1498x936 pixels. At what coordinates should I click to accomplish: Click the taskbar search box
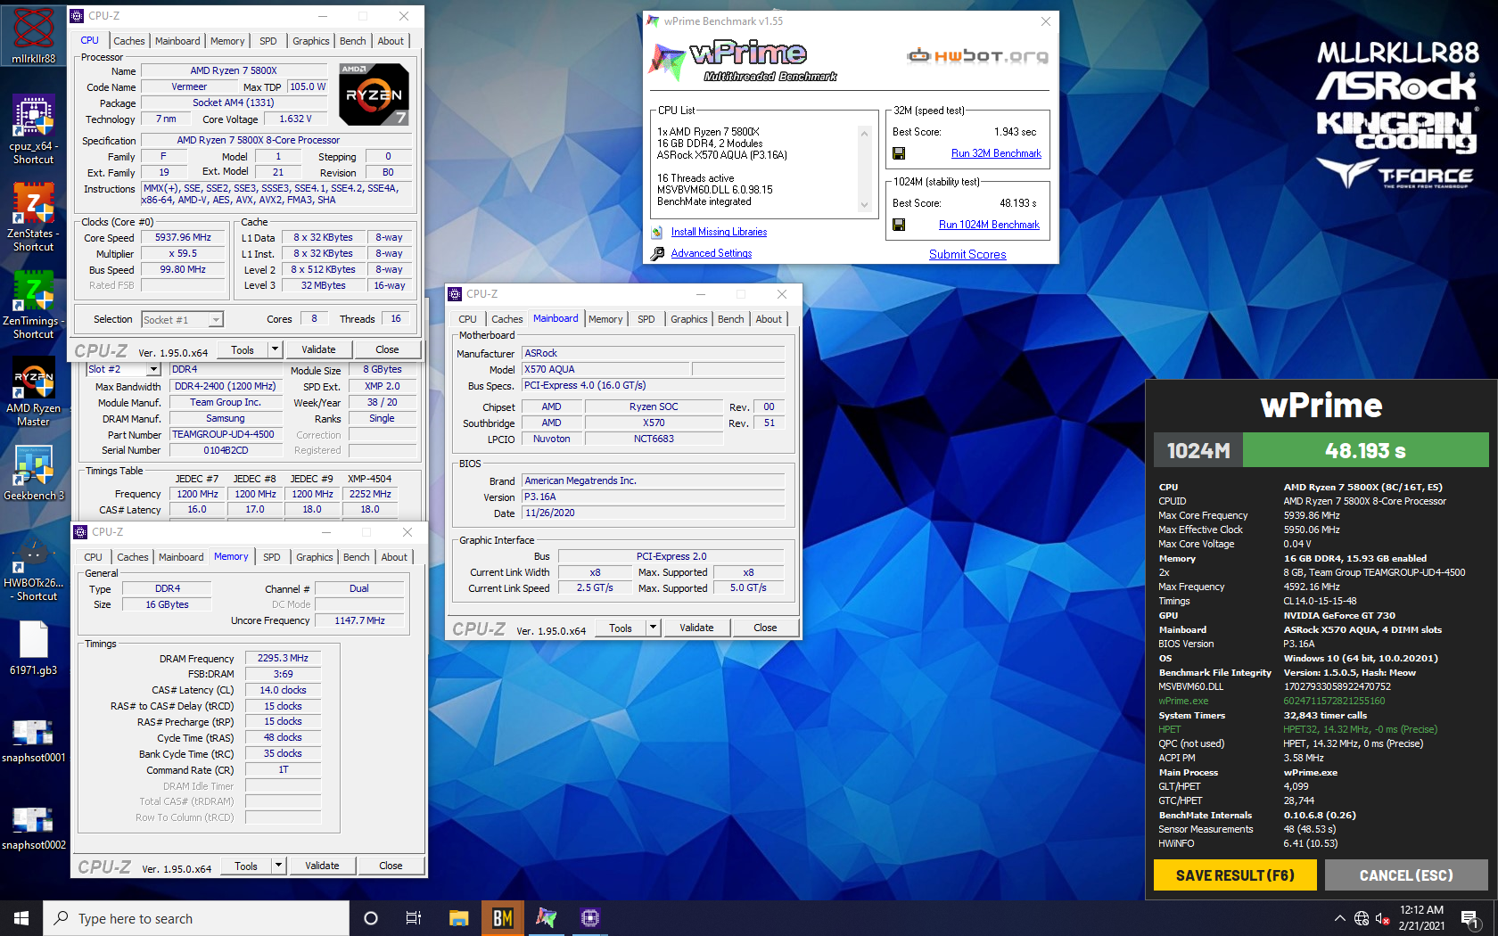coord(196,918)
